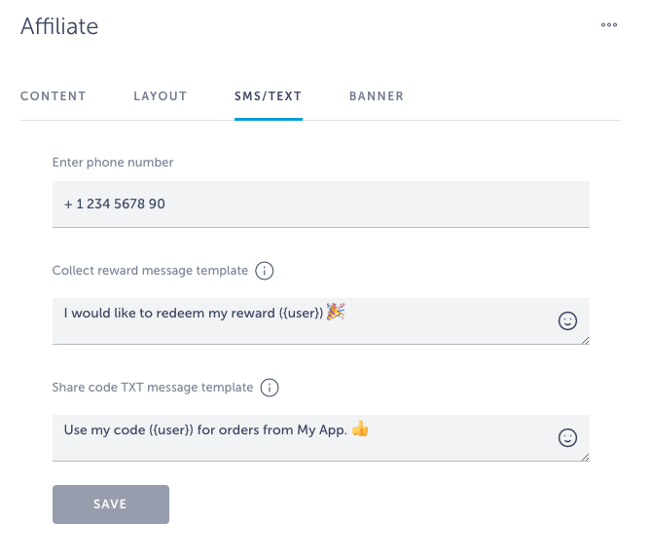Click in the share code message textarea
Screen dimensions: 651x560
click(321, 438)
